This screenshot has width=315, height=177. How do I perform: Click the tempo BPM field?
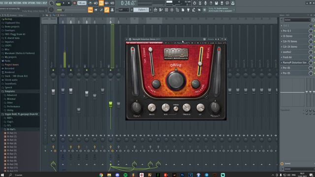[82, 3]
